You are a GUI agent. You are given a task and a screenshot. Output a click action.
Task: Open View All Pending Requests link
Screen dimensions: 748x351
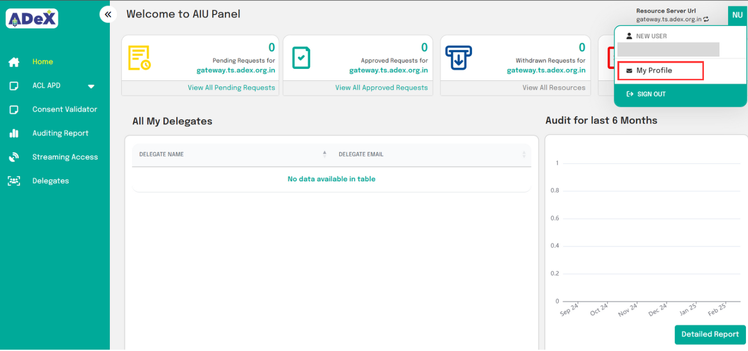pyautogui.click(x=231, y=88)
